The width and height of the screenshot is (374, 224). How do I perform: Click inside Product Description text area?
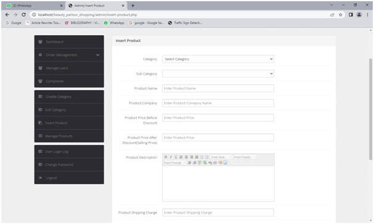click(x=218, y=184)
